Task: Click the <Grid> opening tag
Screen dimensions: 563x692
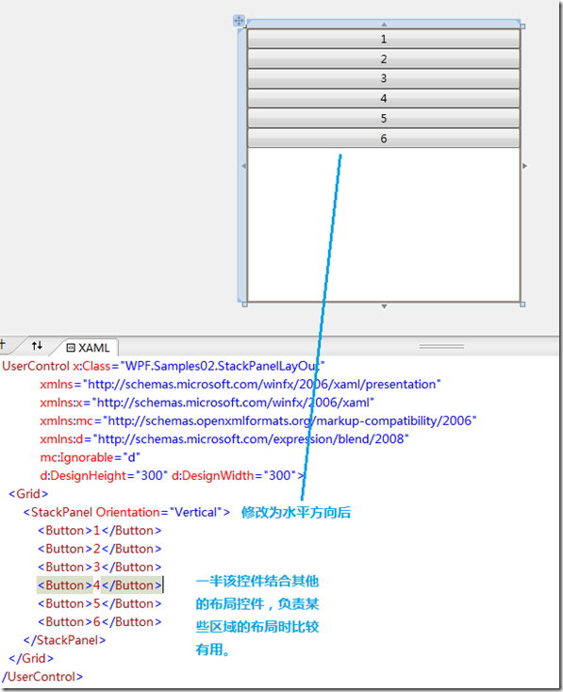Action: click(28, 494)
